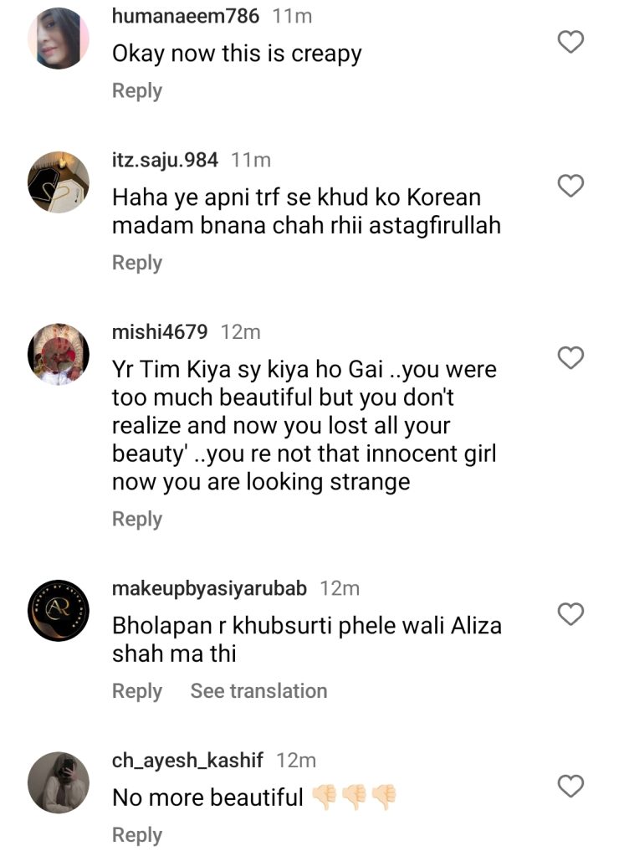This screenshot has width=619, height=851.
Task: Visit the makeupbyasiyarubab username
Action: tap(209, 588)
